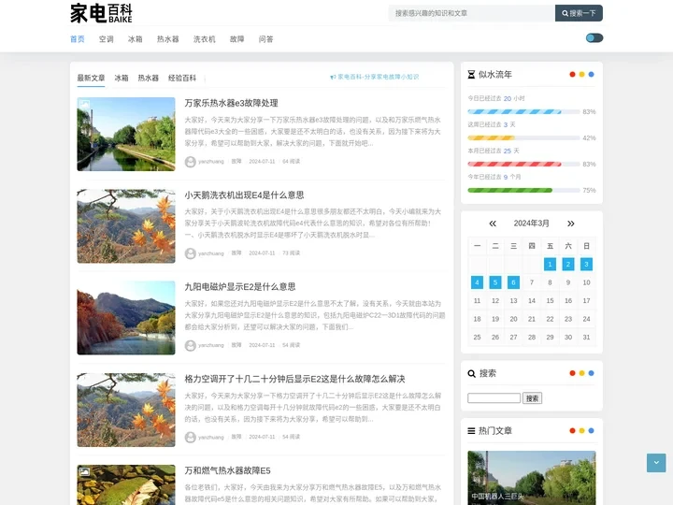
Task: Click the yellow dot in 热门文章 widget
Action: (581, 431)
